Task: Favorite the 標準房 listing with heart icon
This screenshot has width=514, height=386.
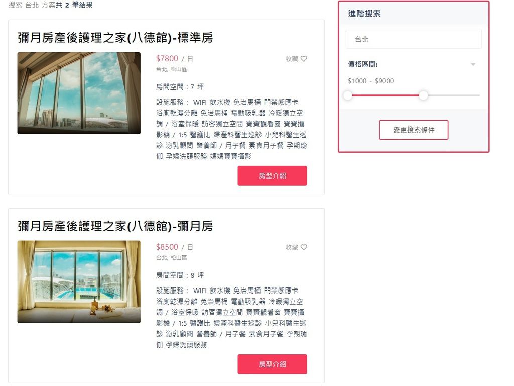Action: [x=304, y=59]
